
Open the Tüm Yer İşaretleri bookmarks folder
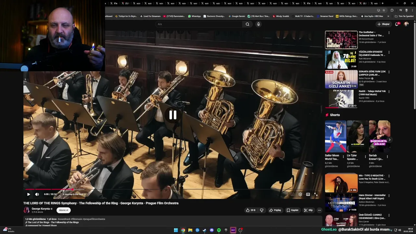click(x=404, y=16)
